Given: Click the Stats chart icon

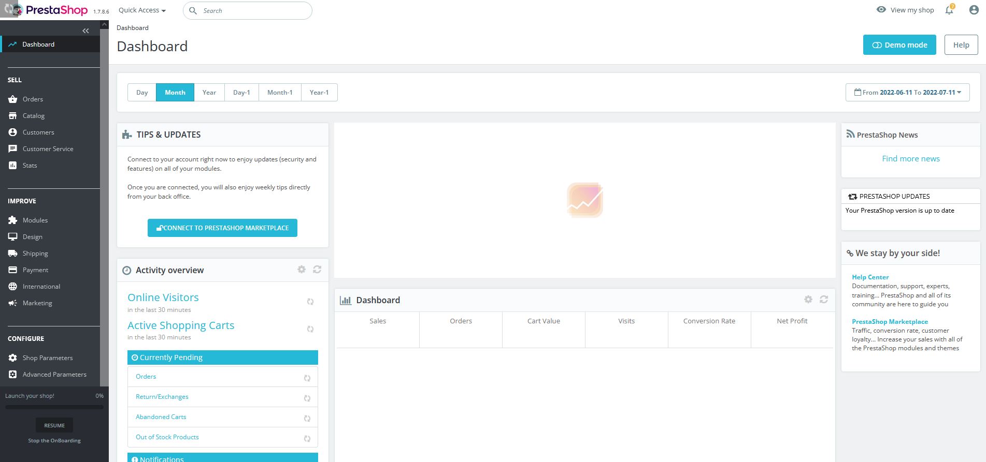Looking at the screenshot, I should click(x=12, y=166).
